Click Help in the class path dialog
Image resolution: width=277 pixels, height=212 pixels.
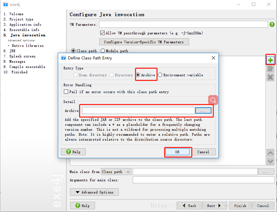(x=73, y=152)
